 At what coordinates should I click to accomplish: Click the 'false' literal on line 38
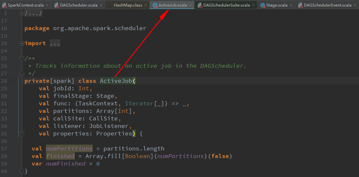220,156
